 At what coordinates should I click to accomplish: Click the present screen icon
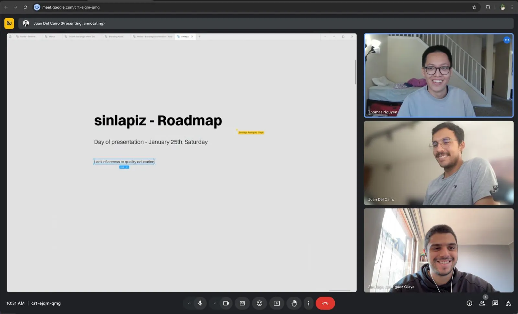coord(277,303)
